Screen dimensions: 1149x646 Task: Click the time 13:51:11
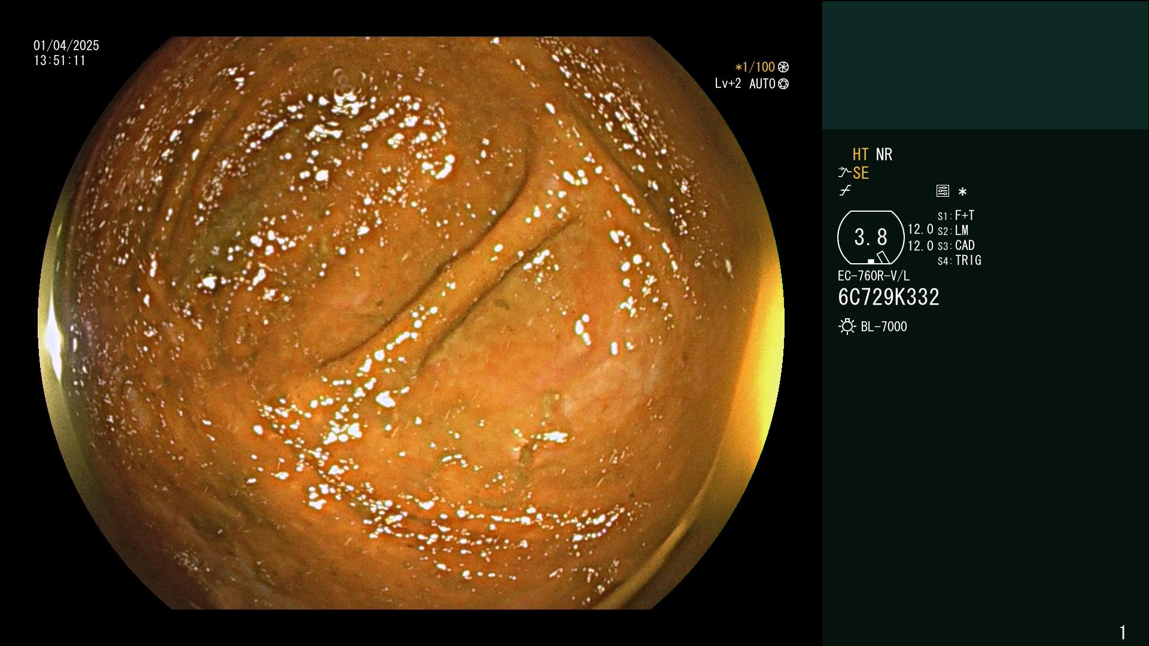click(60, 60)
